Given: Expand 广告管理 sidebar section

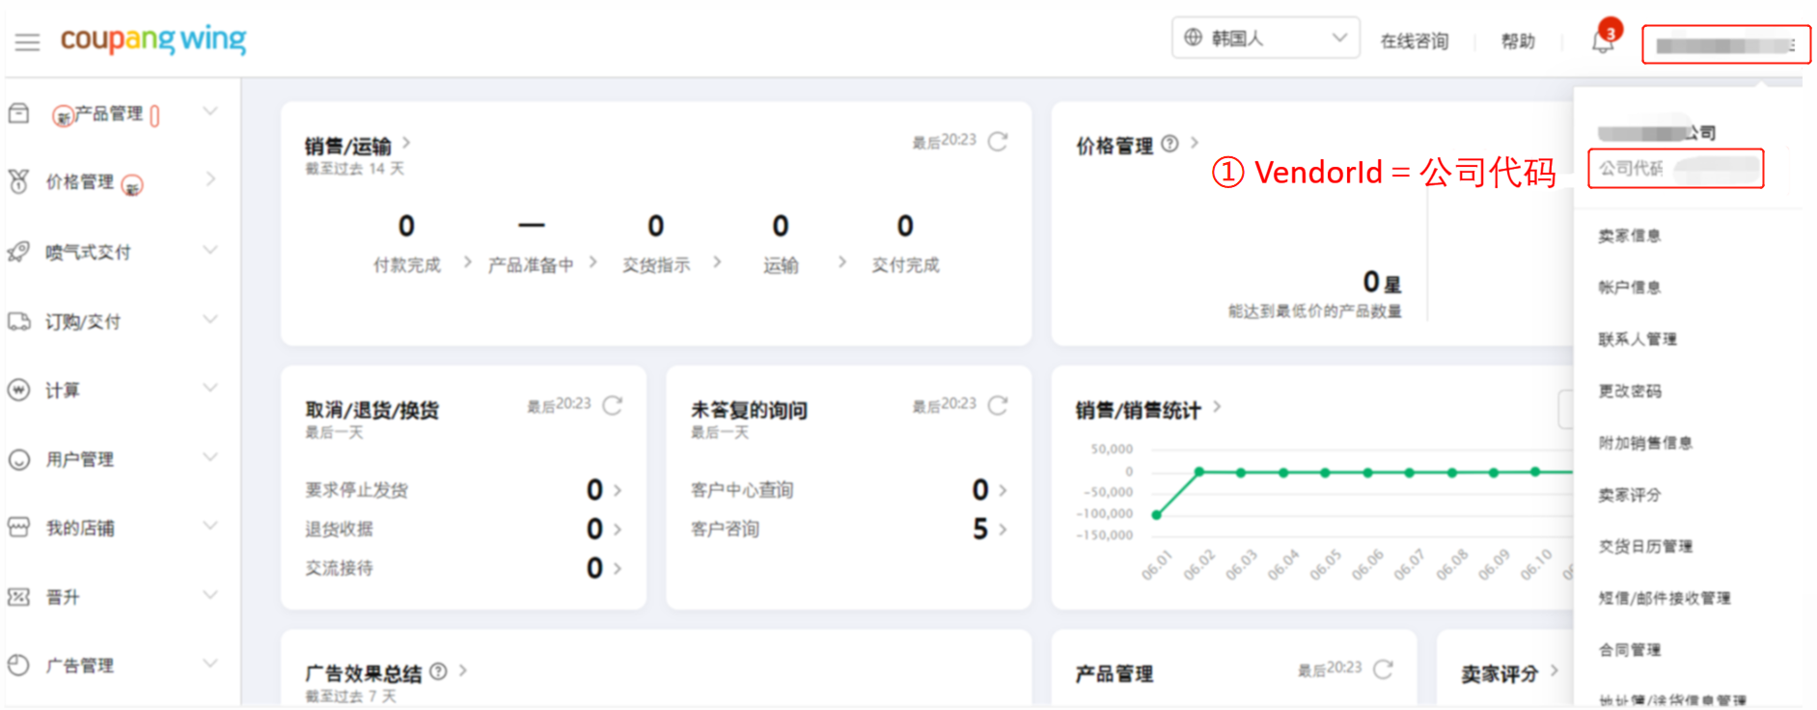Looking at the screenshot, I should (x=80, y=666).
